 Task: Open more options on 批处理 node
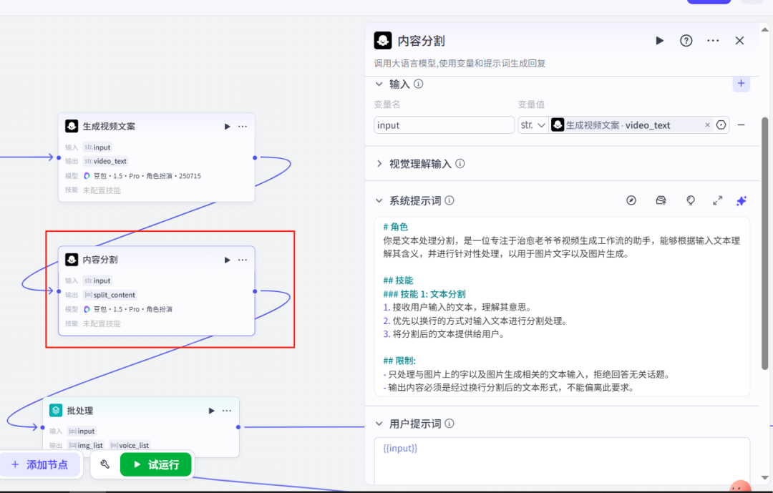tap(227, 411)
